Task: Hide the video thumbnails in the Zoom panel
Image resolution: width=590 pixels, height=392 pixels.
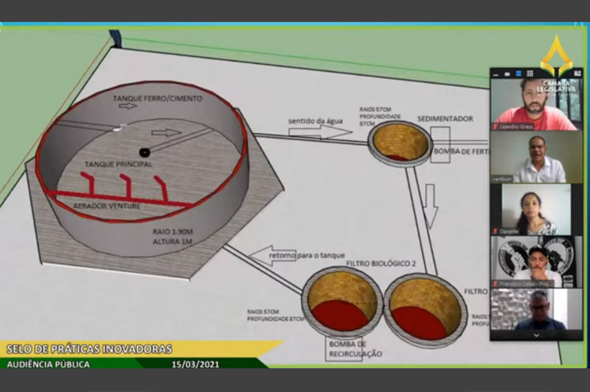Action: (x=496, y=74)
